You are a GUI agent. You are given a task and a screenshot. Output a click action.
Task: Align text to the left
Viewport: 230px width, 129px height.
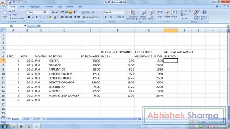pos(63,17)
